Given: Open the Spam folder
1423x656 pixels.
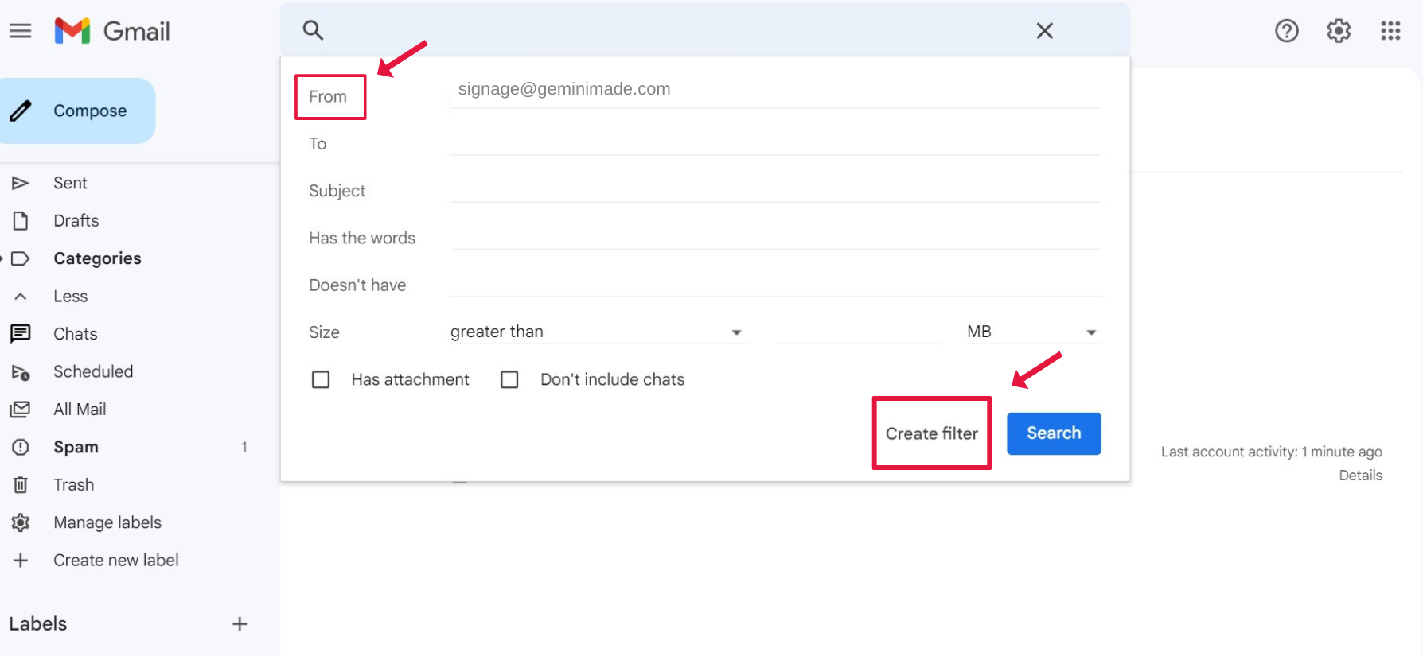Looking at the screenshot, I should 76,447.
